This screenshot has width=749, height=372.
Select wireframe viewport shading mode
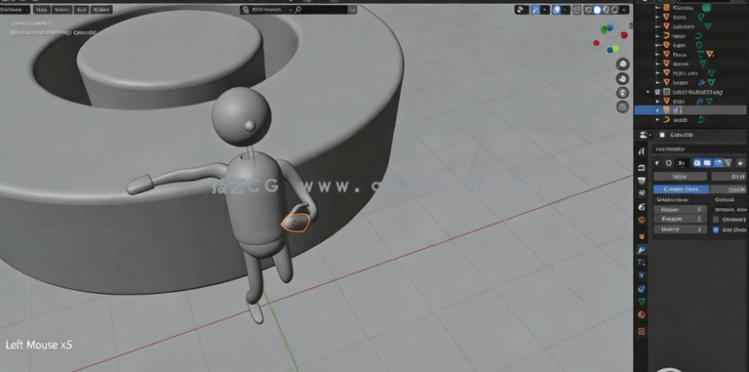[x=589, y=10]
